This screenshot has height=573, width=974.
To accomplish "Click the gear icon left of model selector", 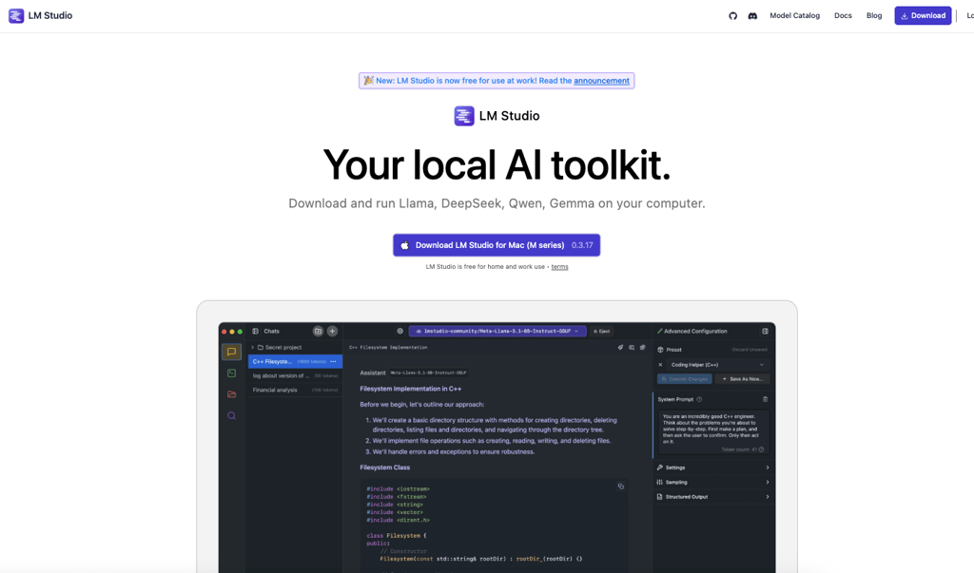I will point(400,332).
